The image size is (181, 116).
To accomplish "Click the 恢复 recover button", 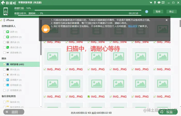I will click(168, 112).
